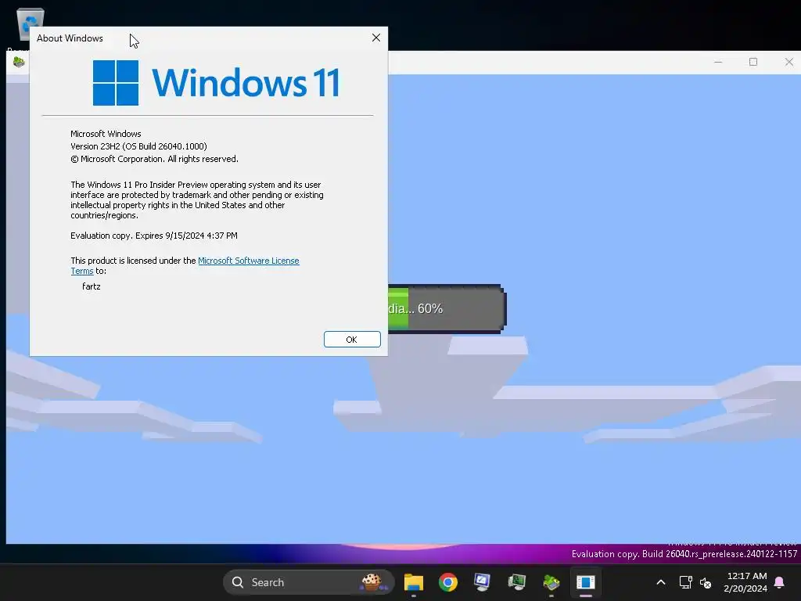Open the network status tray icon
The width and height of the screenshot is (801, 601).
pos(685,582)
